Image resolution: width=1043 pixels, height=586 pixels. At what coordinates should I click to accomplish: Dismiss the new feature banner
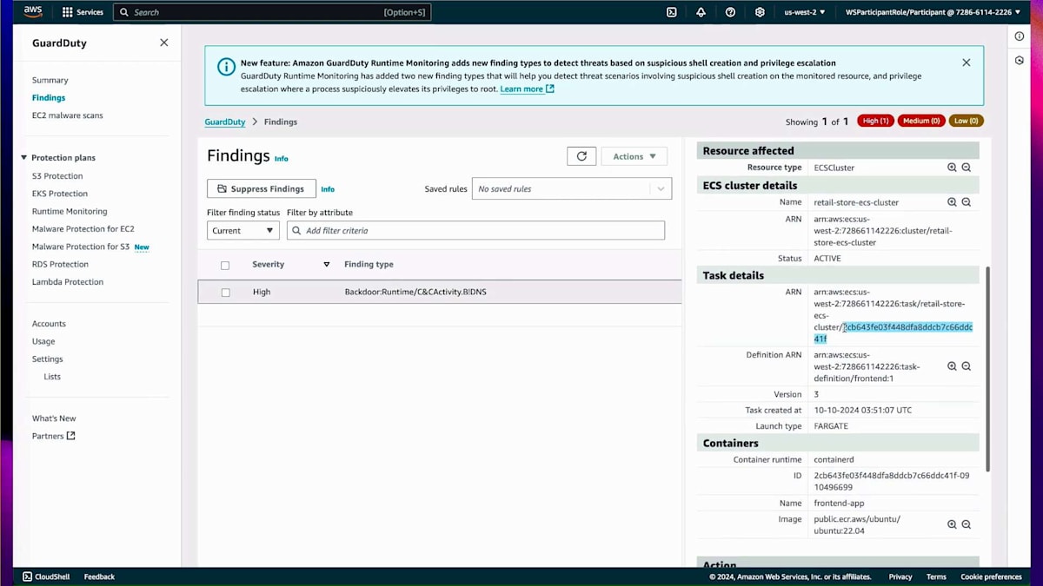pos(966,63)
